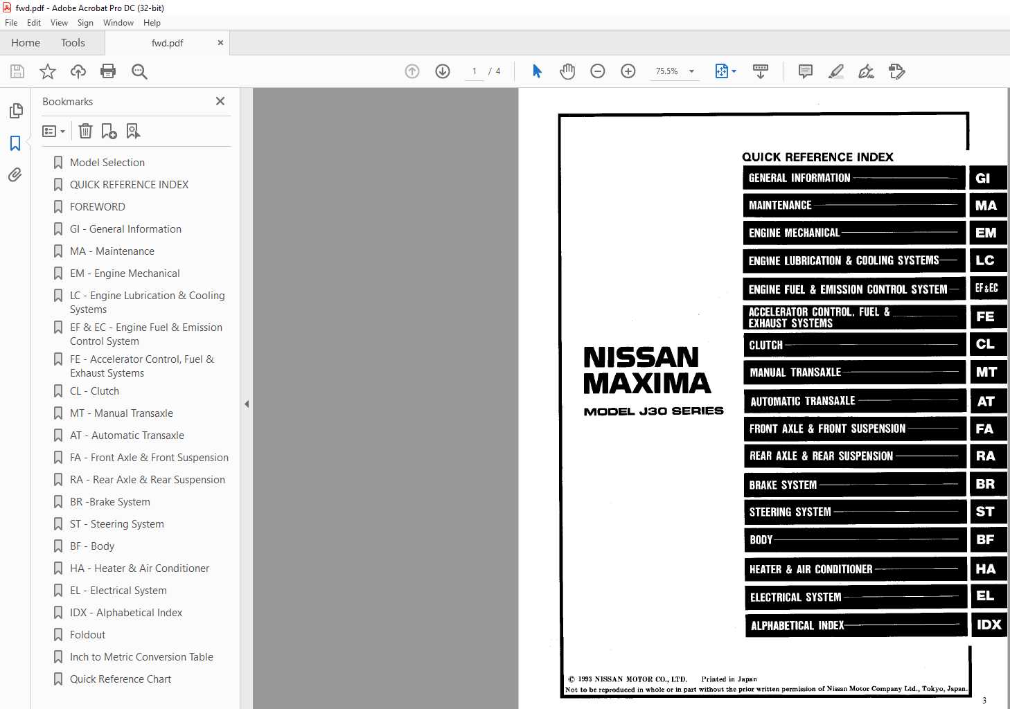This screenshot has height=709, width=1010.
Task: Select the fwd.pdf document tab
Action: [x=167, y=42]
